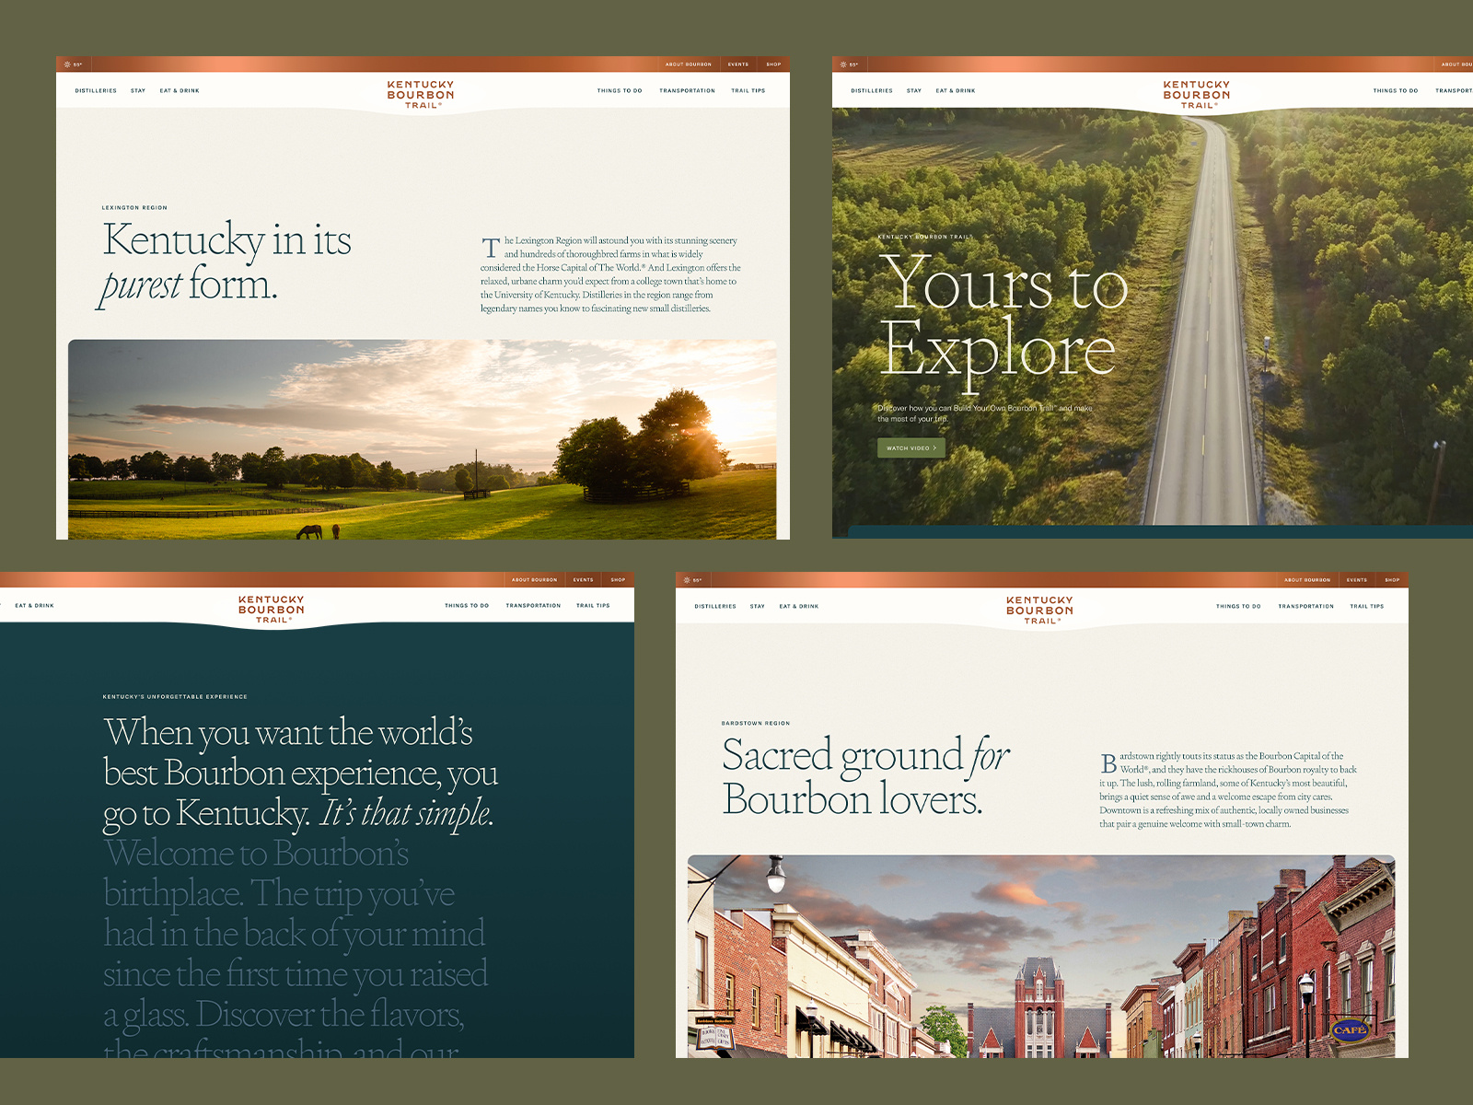Go to Shop on the Bardstown page
This screenshot has height=1105, width=1473.
pos(1393,580)
